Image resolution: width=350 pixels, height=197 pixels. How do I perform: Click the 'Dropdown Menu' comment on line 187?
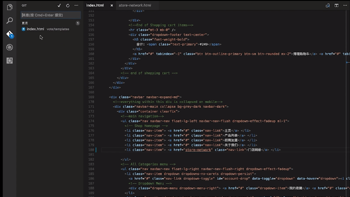coord(150,183)
